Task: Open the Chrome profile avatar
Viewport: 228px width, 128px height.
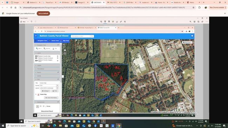Action: (206, 7)
